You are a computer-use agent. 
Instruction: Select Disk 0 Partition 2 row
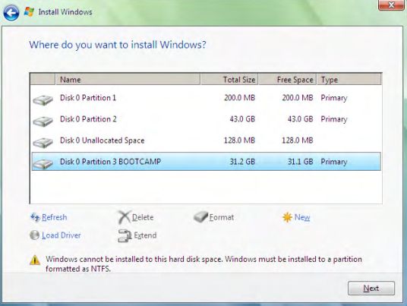(207, 119)
